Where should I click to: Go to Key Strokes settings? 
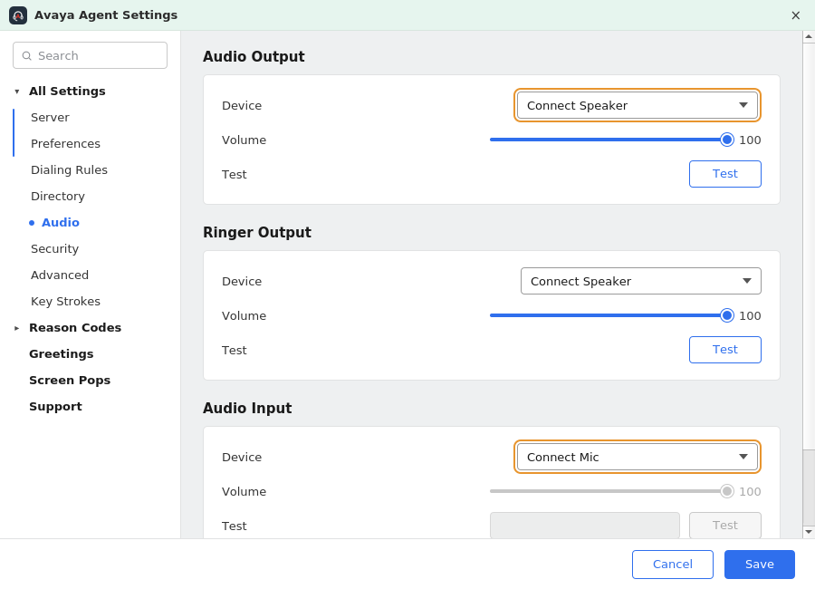[65, 301]
